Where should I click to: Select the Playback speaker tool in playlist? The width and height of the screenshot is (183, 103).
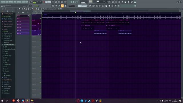39,9
